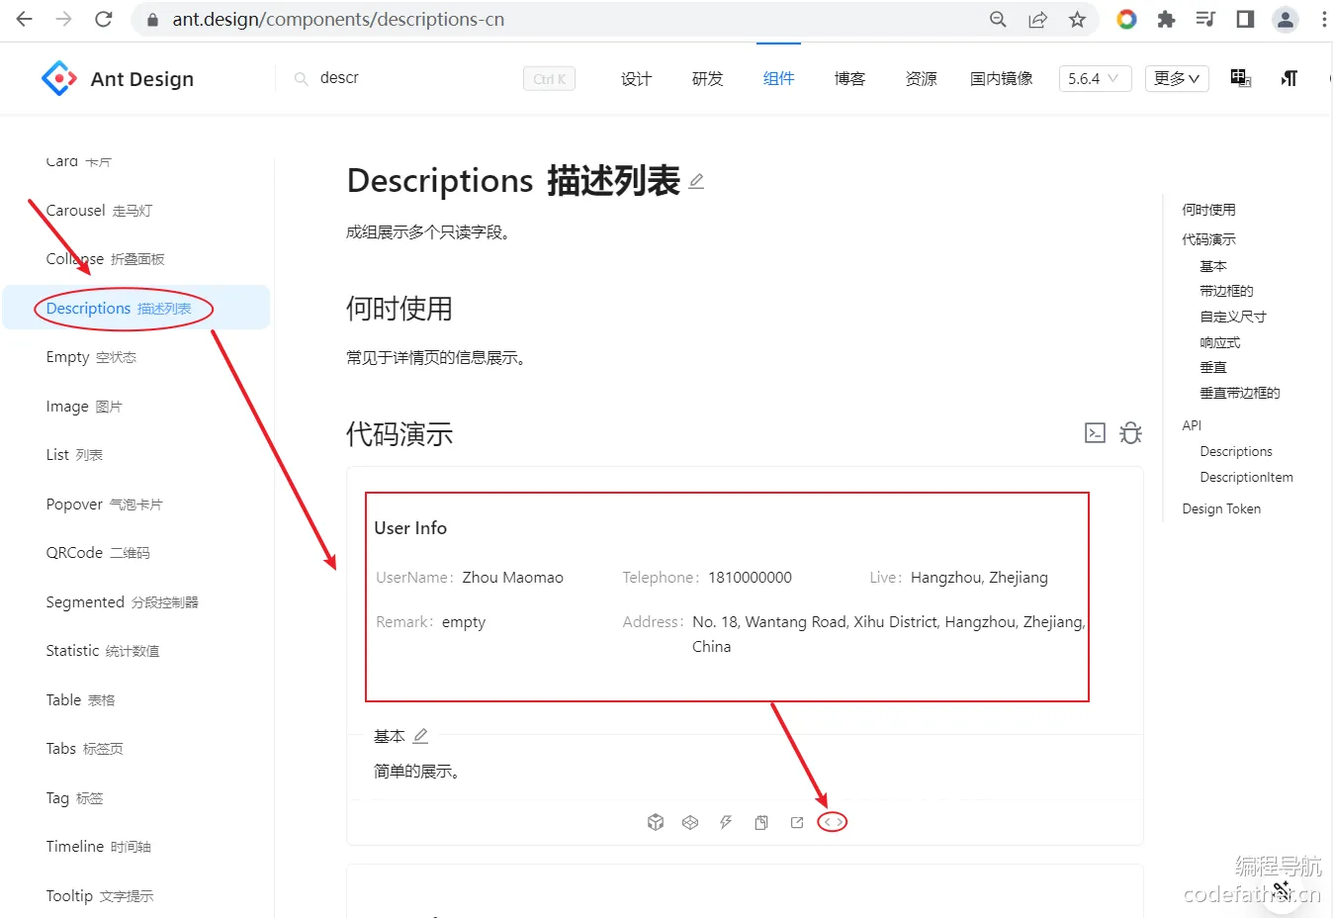Jump to 自定义尺寸 anchor link
The width and height of the screenshot is (1333, 918).
1233,317
